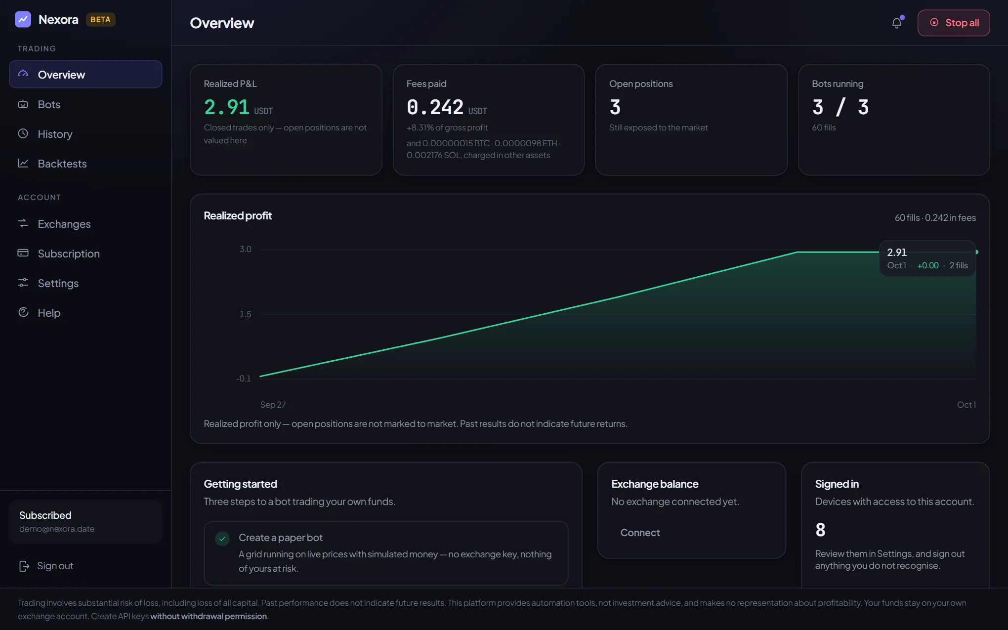Viewport: 1008px width, 630px height.
Task: Click the chart's Oct 1 endpoint dot
Action: point(976,252)
